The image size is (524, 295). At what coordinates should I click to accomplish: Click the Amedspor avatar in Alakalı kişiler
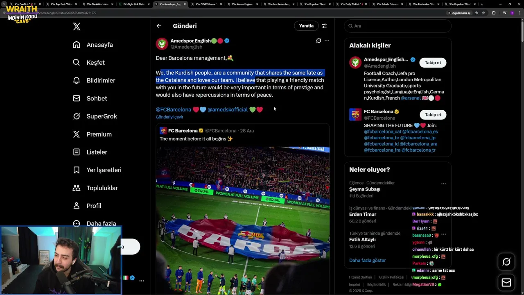coord(355,62)
